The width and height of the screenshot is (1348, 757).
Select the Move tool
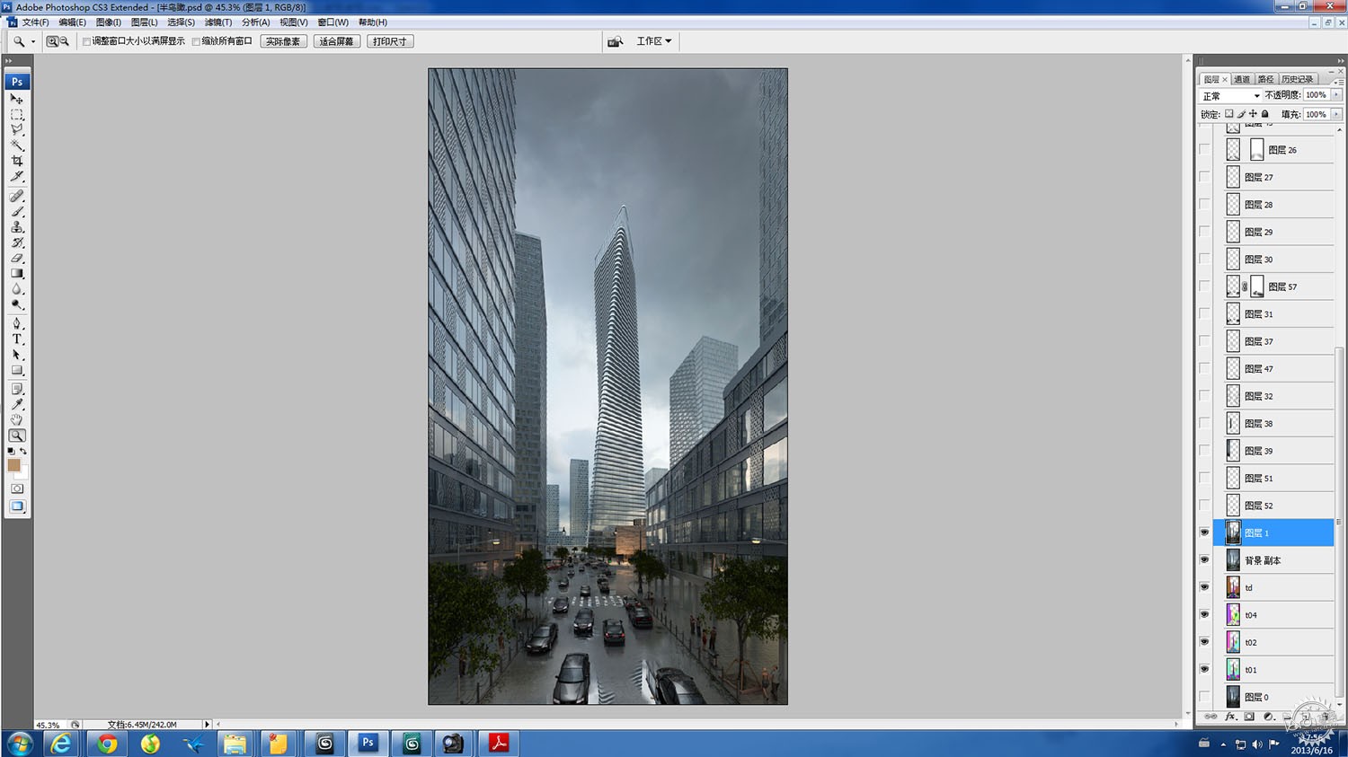pos(17,99)
